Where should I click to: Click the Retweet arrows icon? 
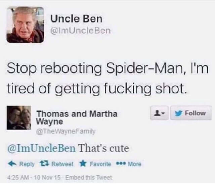(42, 164)
